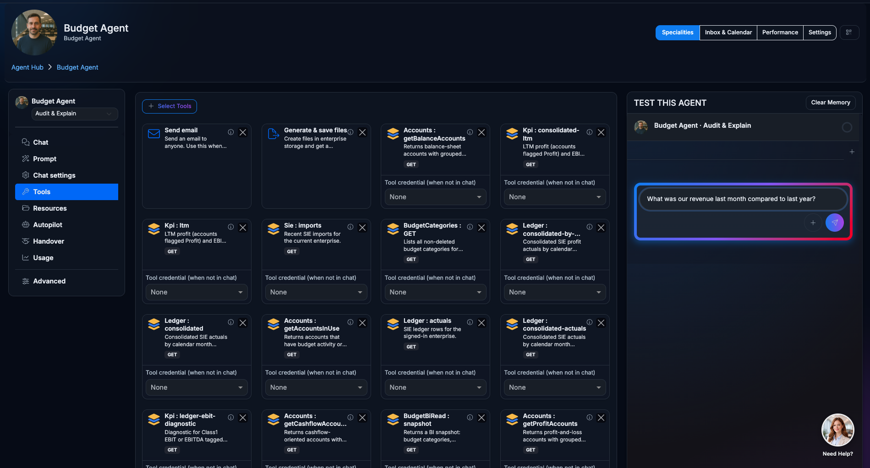Screen dimensions: 870x468
Task: Remove Ledger : actuals tool
Action: point(482,323)
